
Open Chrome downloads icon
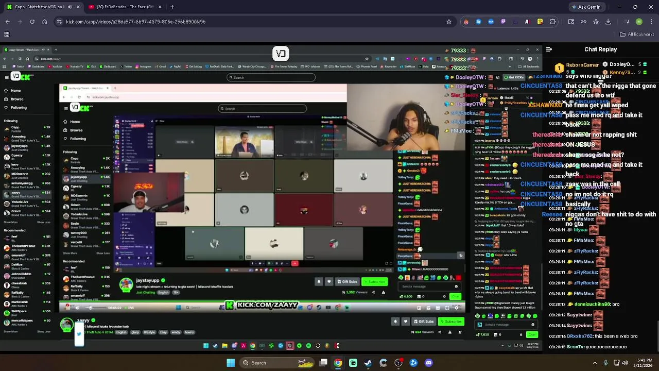point(608,22)
